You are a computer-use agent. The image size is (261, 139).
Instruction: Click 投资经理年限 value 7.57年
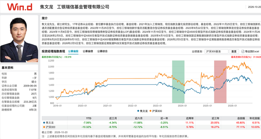point(33,90)
